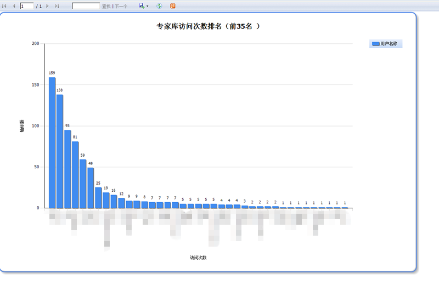Click the find text search box

(x=86, y=6)
